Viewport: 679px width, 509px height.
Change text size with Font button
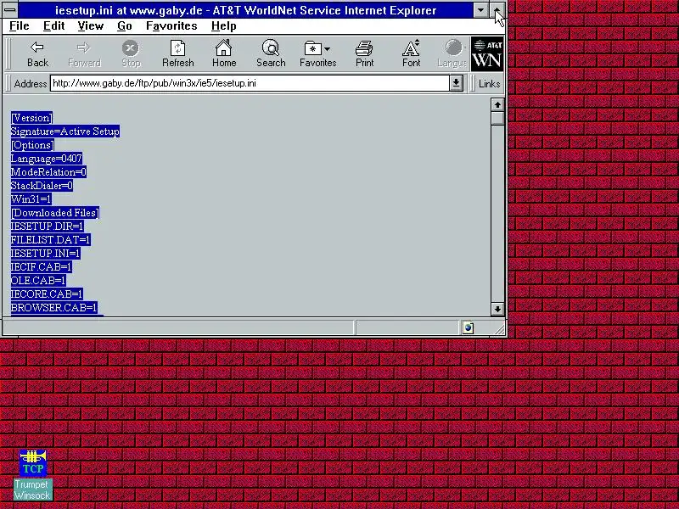[x=411, y=53]
